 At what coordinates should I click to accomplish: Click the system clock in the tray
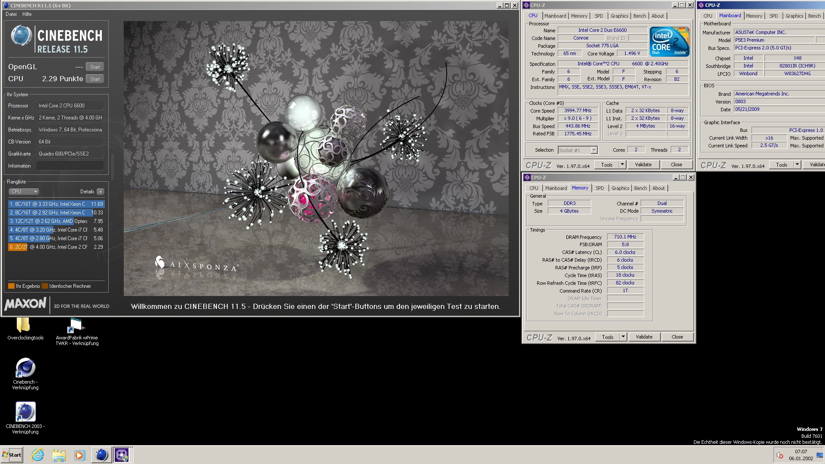tap(801, 455)
